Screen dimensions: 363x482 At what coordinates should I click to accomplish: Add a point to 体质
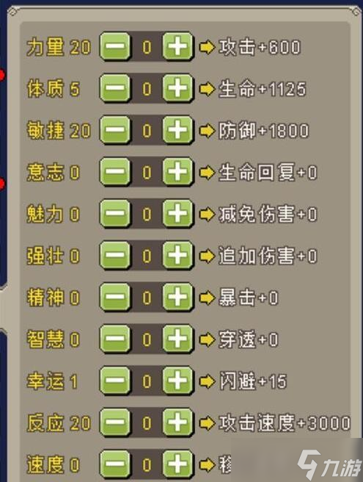point(177,88)
